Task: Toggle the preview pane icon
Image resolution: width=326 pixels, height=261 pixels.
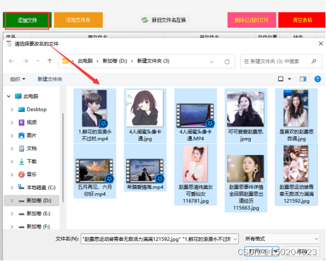Action: (302, 79)
